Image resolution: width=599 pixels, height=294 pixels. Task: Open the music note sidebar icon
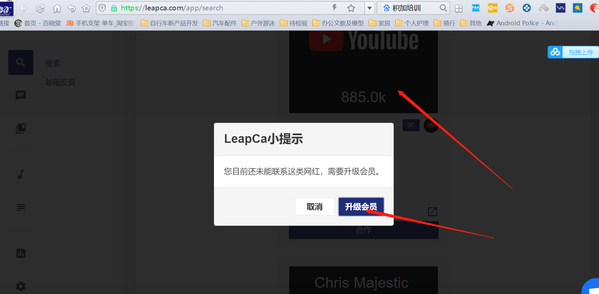coord(21,174)
